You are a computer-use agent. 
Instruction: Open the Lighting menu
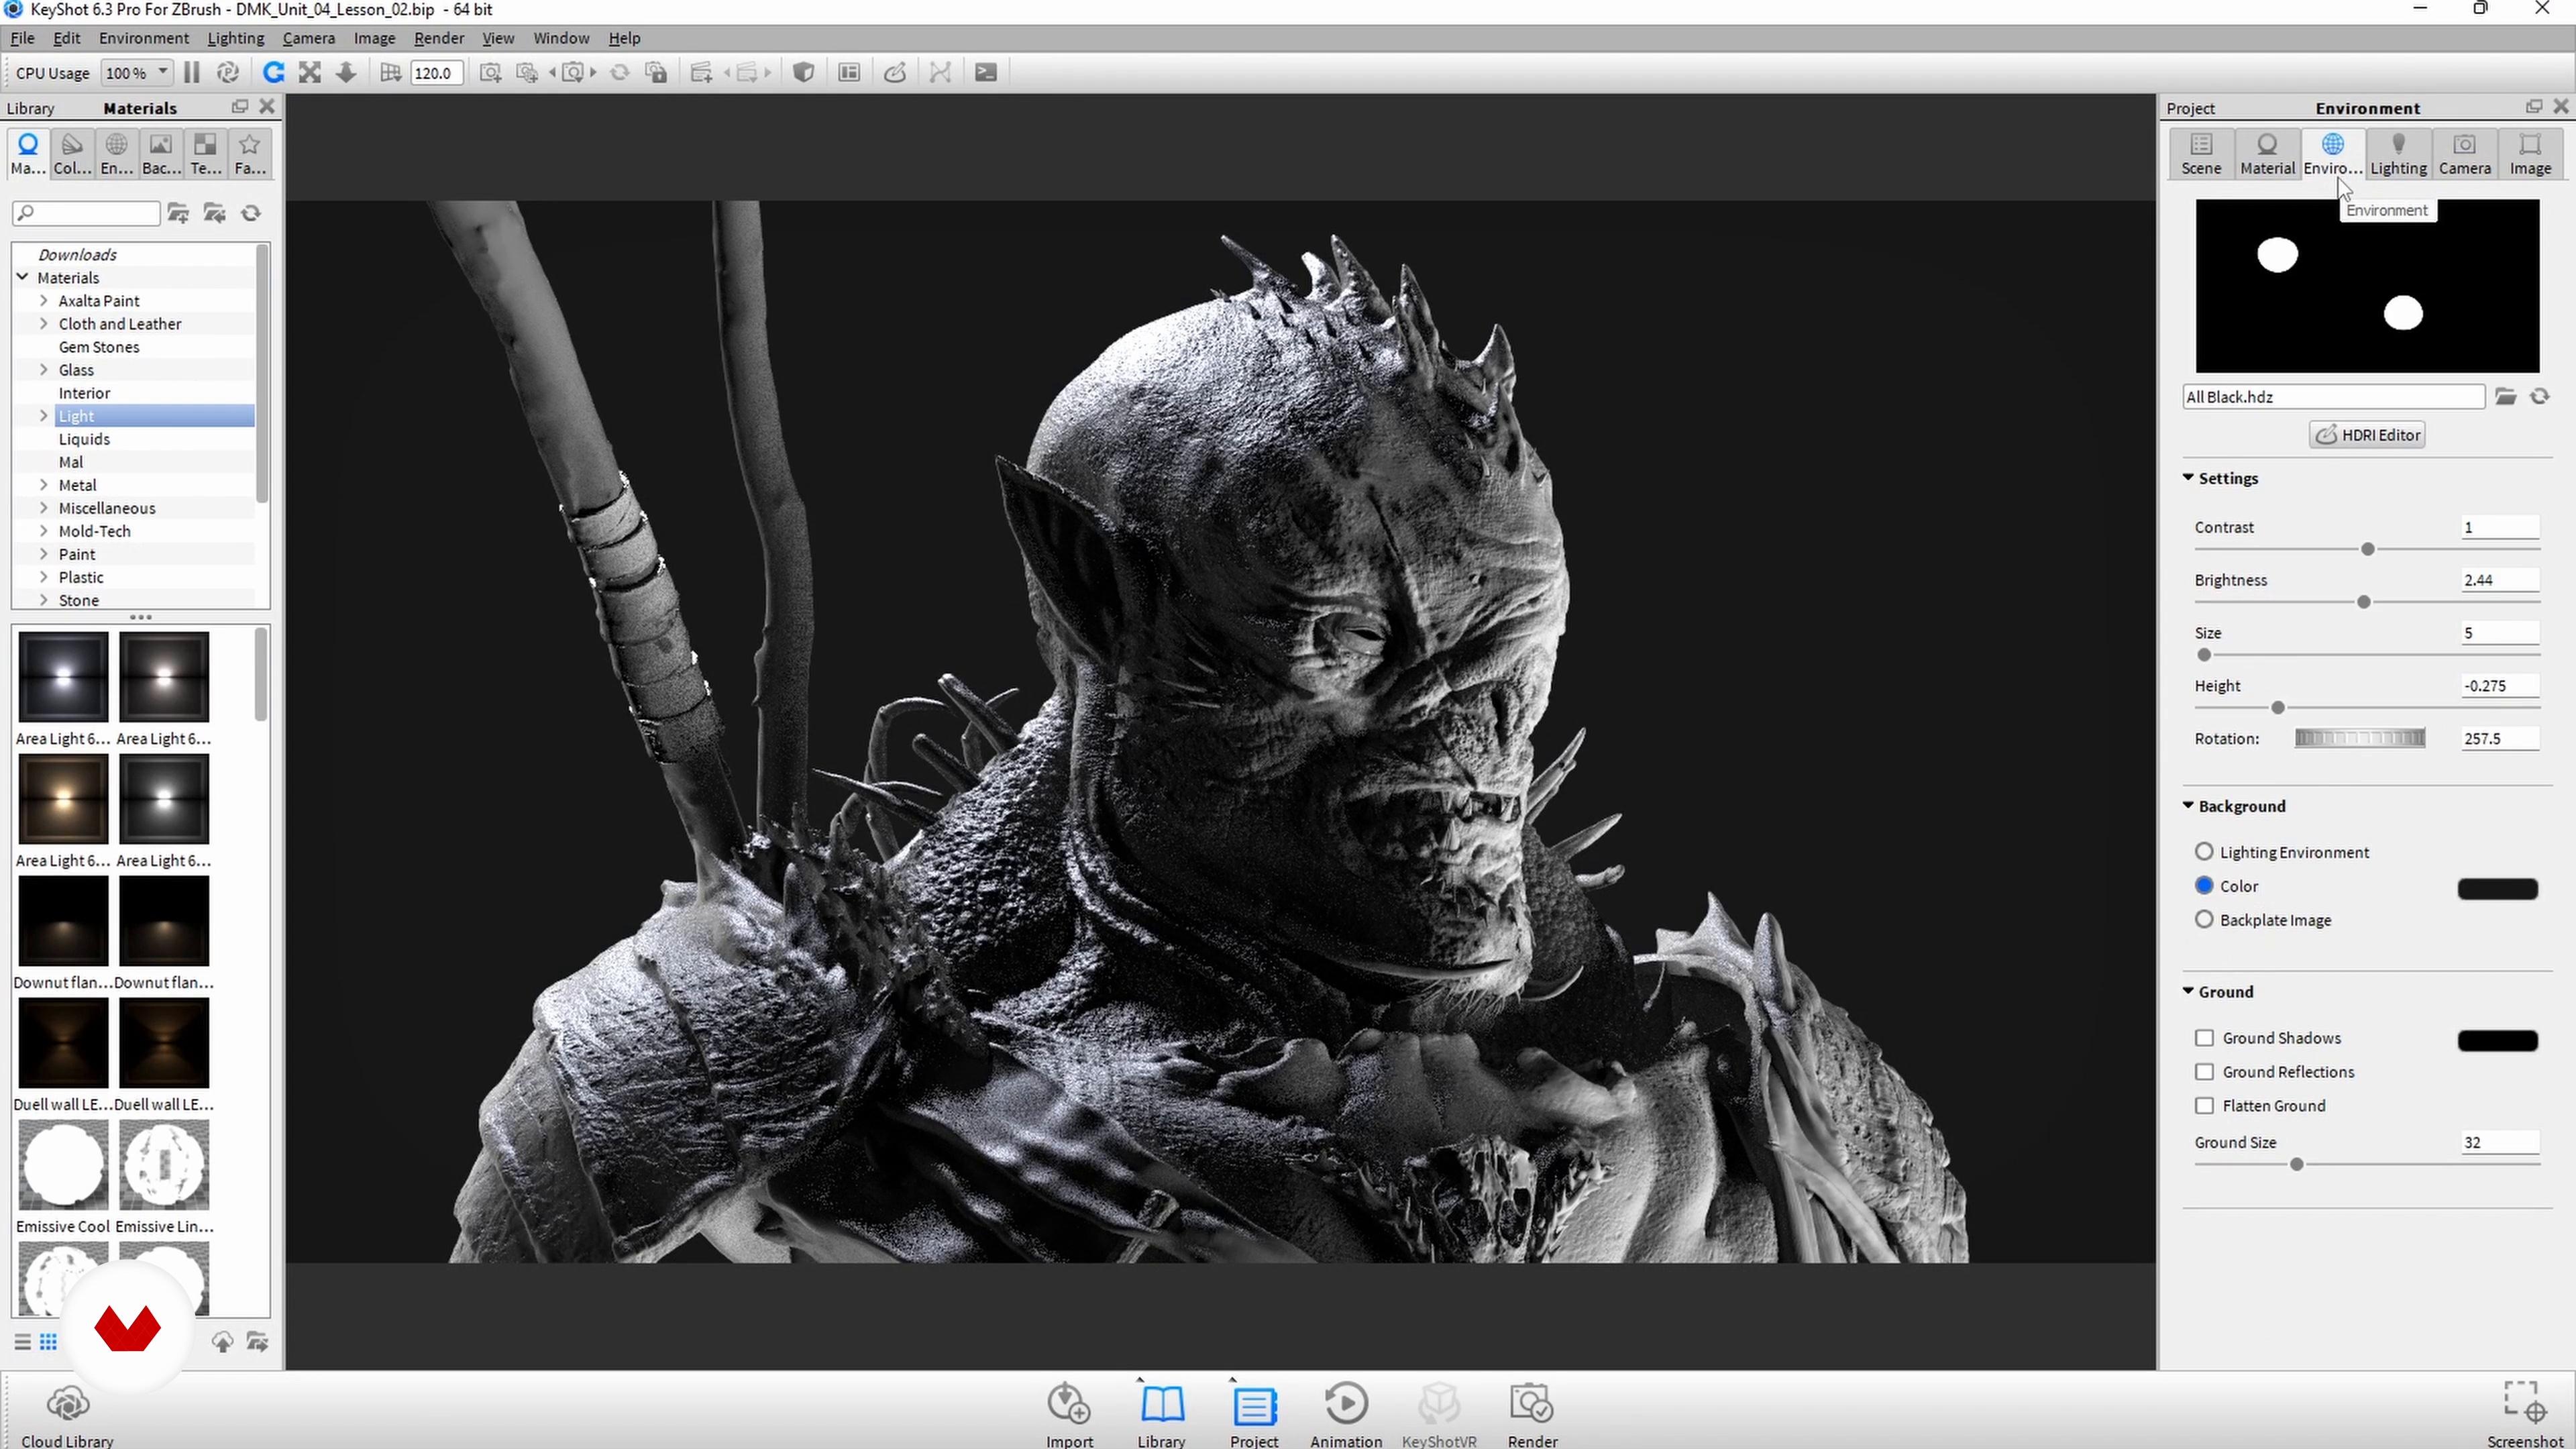235,38
